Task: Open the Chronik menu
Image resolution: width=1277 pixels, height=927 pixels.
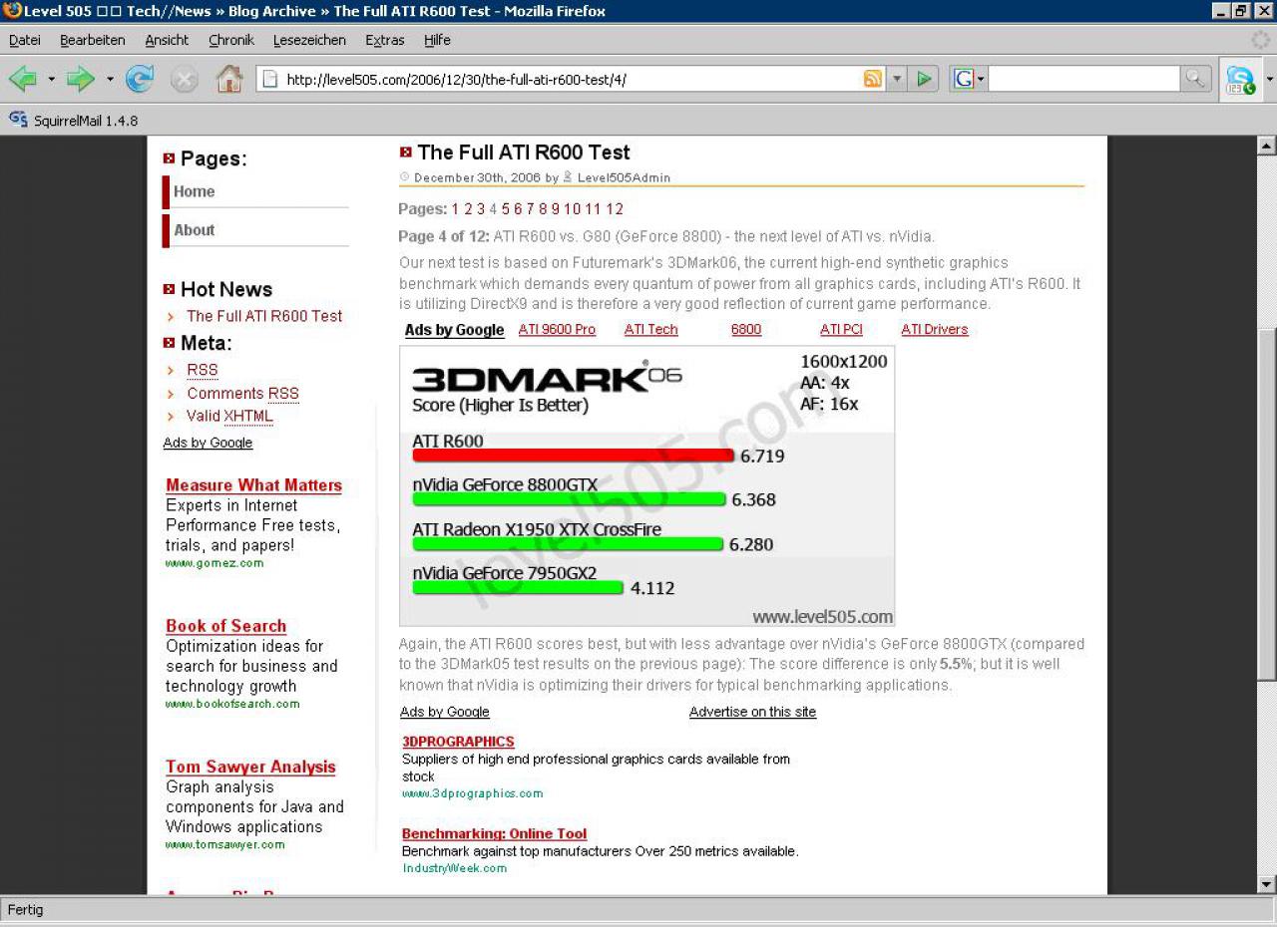Action: pyautogui.click(x=231, y=40)
